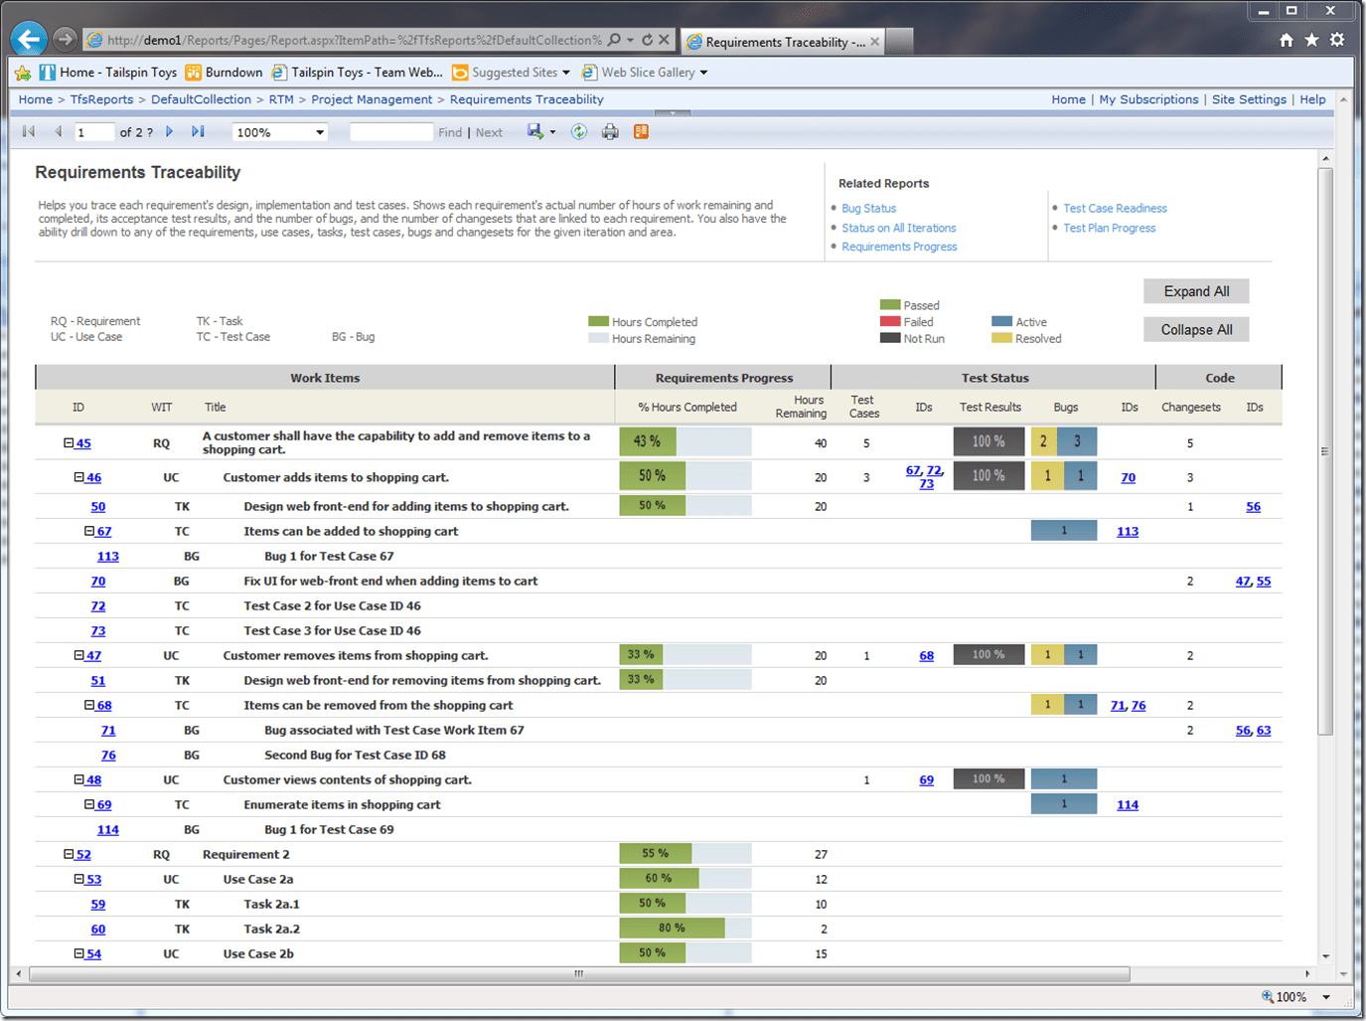Click the 43% hours completed progress bar
Screen dimensions: 1366x1021
click(x=648, y=438)
